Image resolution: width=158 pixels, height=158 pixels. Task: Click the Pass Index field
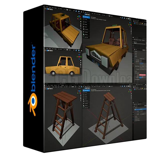(143, 69)
